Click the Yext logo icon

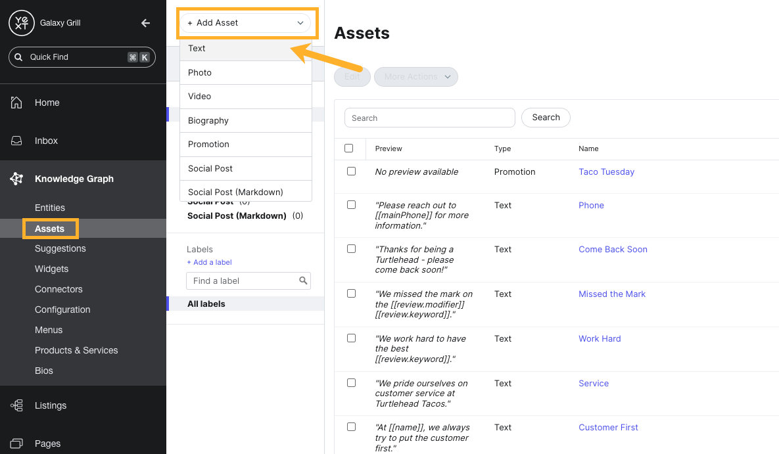[x=22, y=23]
